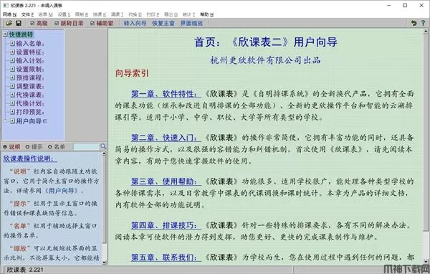Select the 快捷跳转 root label
This screenshot has width=430, height=274.
coord(21,34)
